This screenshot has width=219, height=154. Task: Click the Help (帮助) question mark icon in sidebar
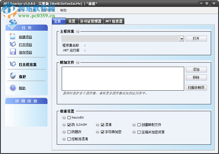click(x=13, y=88)
